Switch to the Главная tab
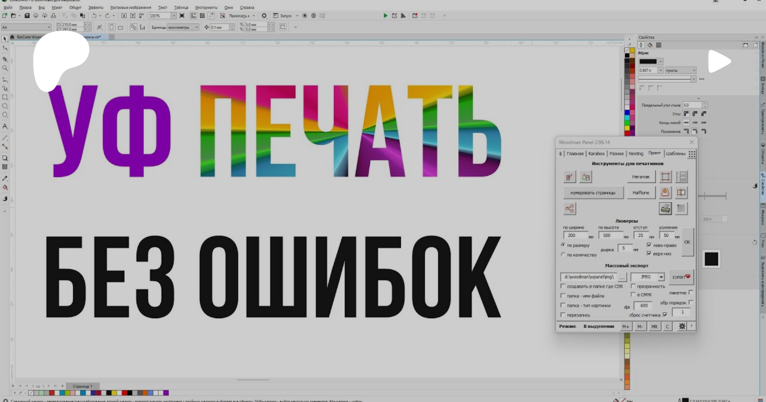The width and height of the screenshot is (766, 402). click(575, 154)
